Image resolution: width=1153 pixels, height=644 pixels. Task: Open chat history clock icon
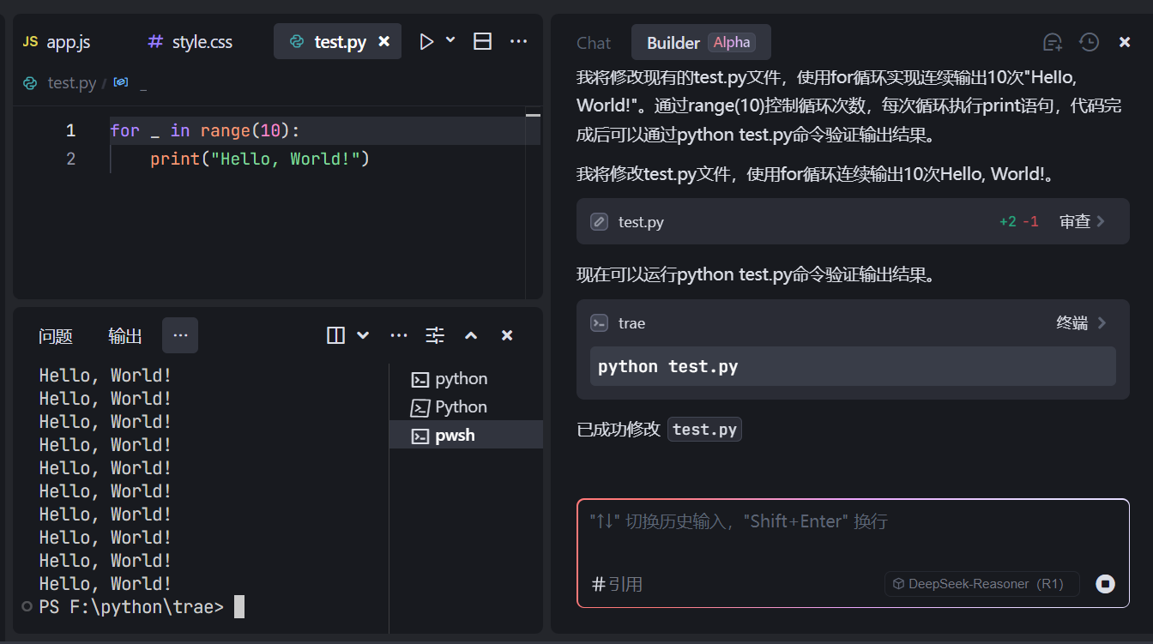(1089, 42)
